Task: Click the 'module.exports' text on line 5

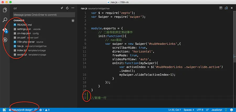Action: (x=104, y=28)
